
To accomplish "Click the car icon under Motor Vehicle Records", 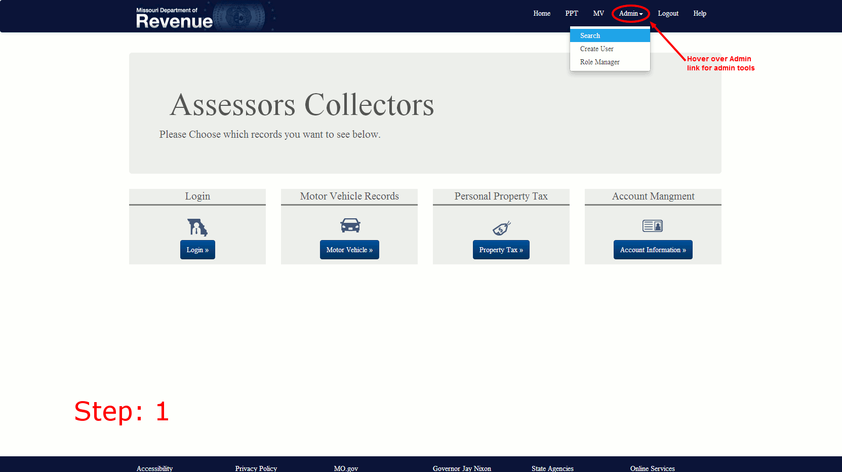I will click(x=350, y=225).
